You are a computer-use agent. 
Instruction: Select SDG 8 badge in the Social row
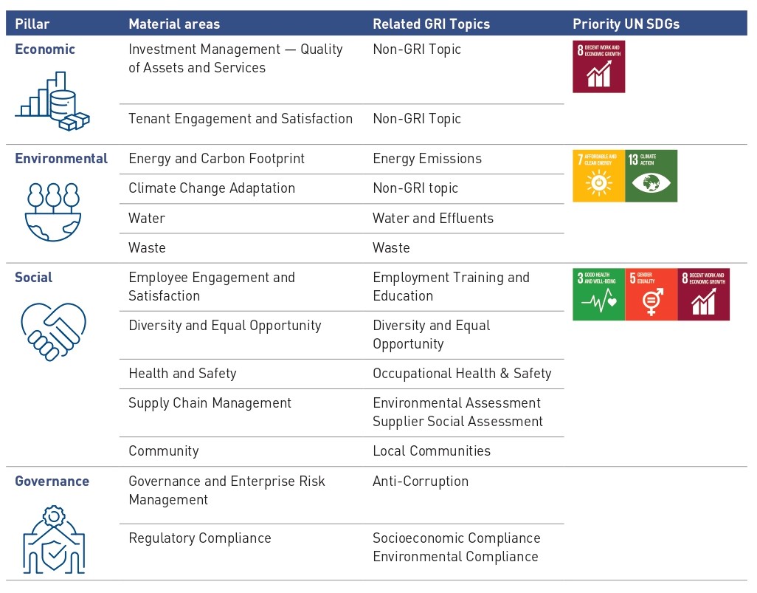pyautogui.click(x=703, y=294)
